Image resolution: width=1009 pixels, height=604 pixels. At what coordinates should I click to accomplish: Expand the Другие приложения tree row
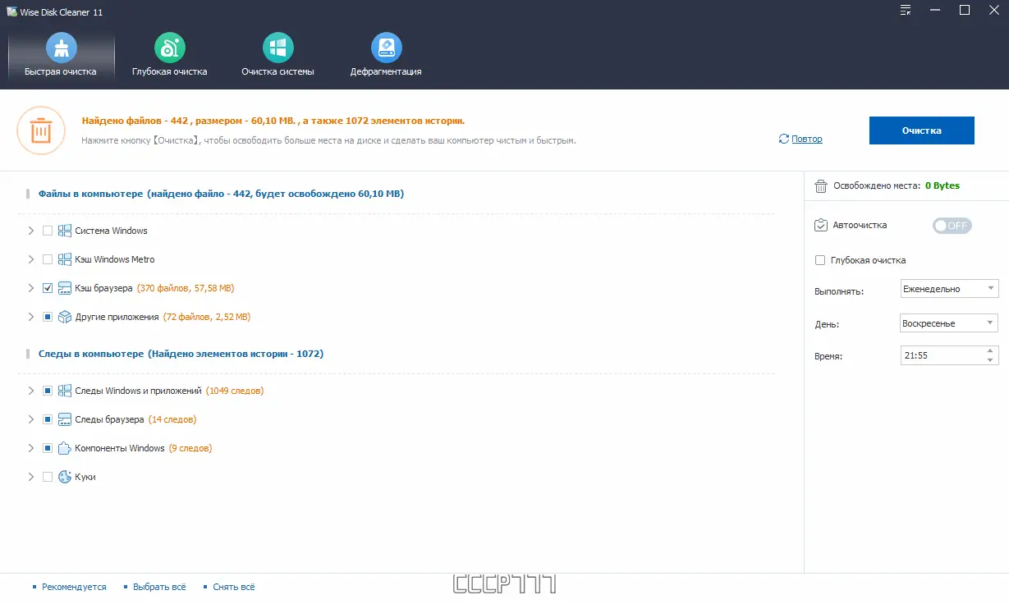(31, 317)
